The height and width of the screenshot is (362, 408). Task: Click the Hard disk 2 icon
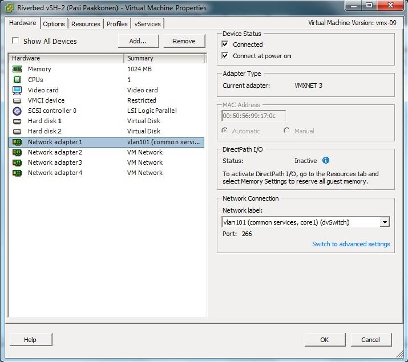coord(17,132)
